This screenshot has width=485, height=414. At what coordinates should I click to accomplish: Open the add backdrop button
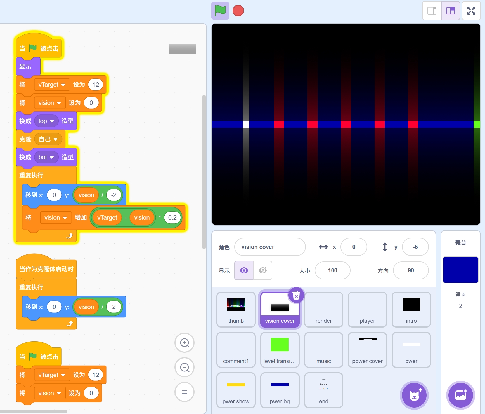pyautogui.click(x=460, y=395)
